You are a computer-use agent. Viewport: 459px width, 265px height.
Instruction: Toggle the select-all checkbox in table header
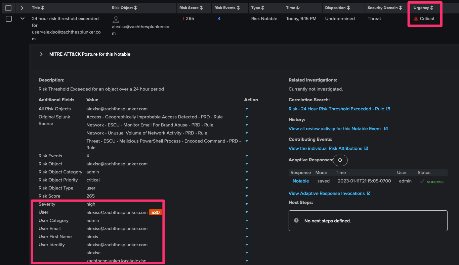click(8, 8)
